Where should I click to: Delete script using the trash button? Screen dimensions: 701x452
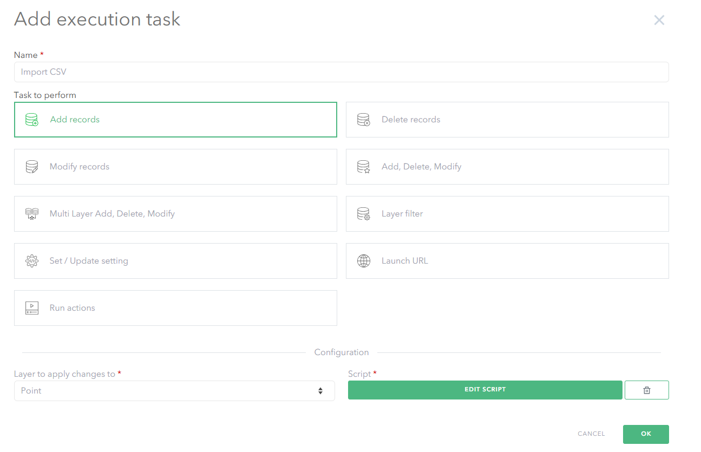(646, 390)
